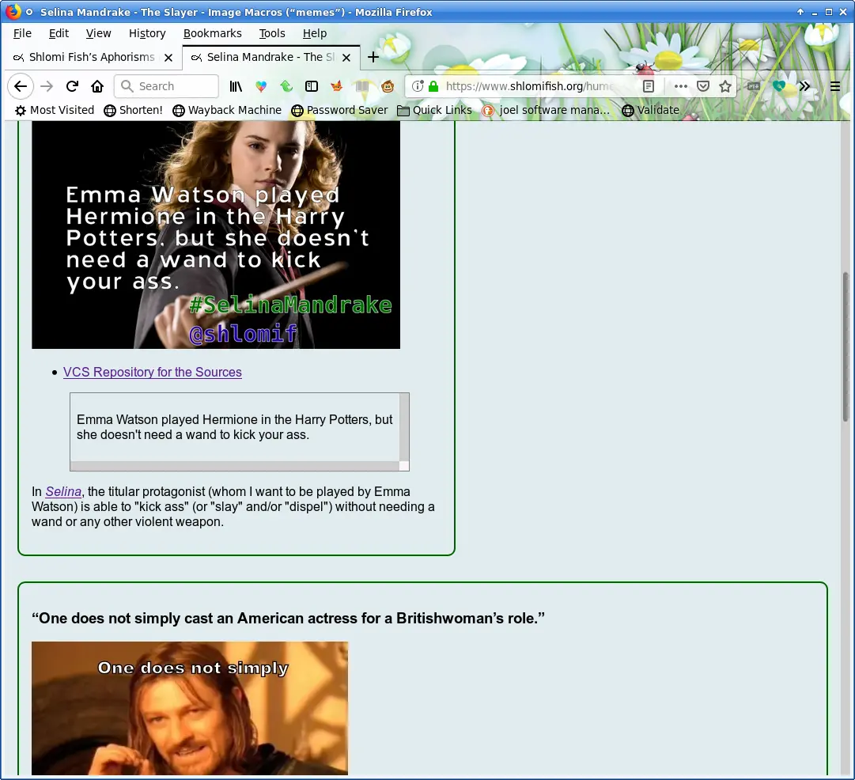Switch to the Shlomi Fish's Aphorisms tab
Screen dimensions: 855x780
tap(92, 57)
